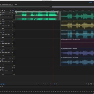
Task: Click the playhead marker on the timeline ruler
Action: coord(54,11)
